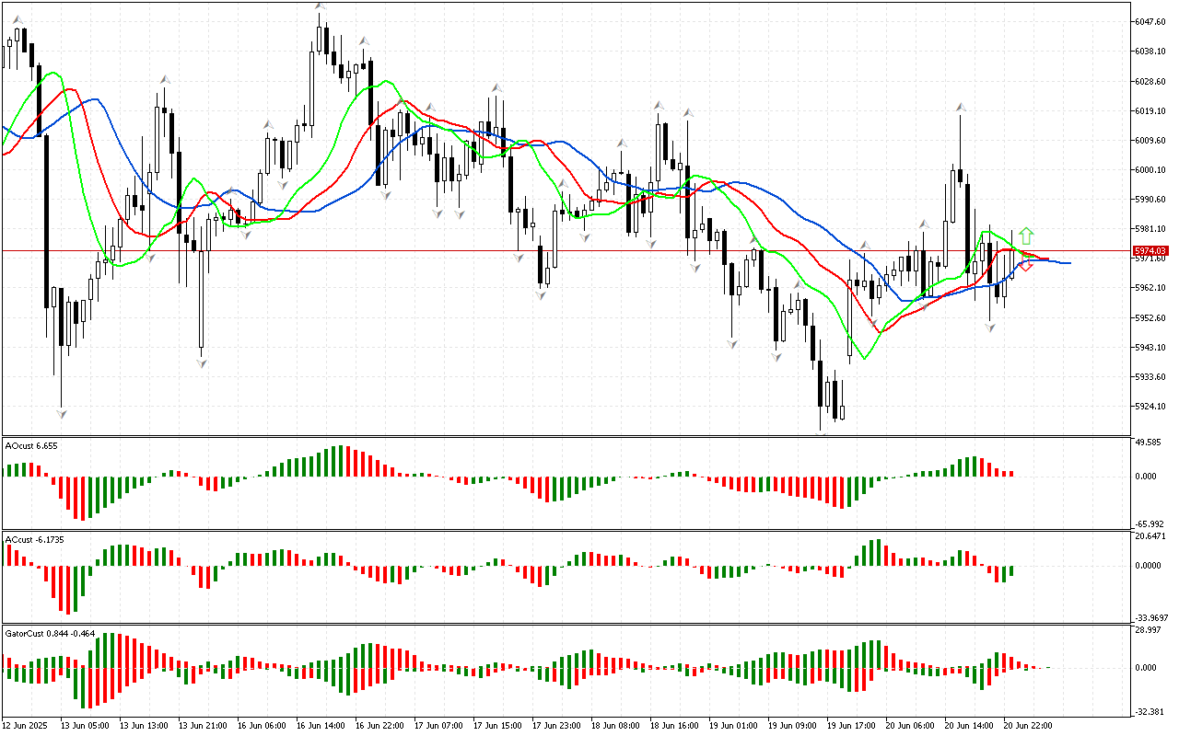Click the up fractal at top-left corner candle

[x=18, y=18]
